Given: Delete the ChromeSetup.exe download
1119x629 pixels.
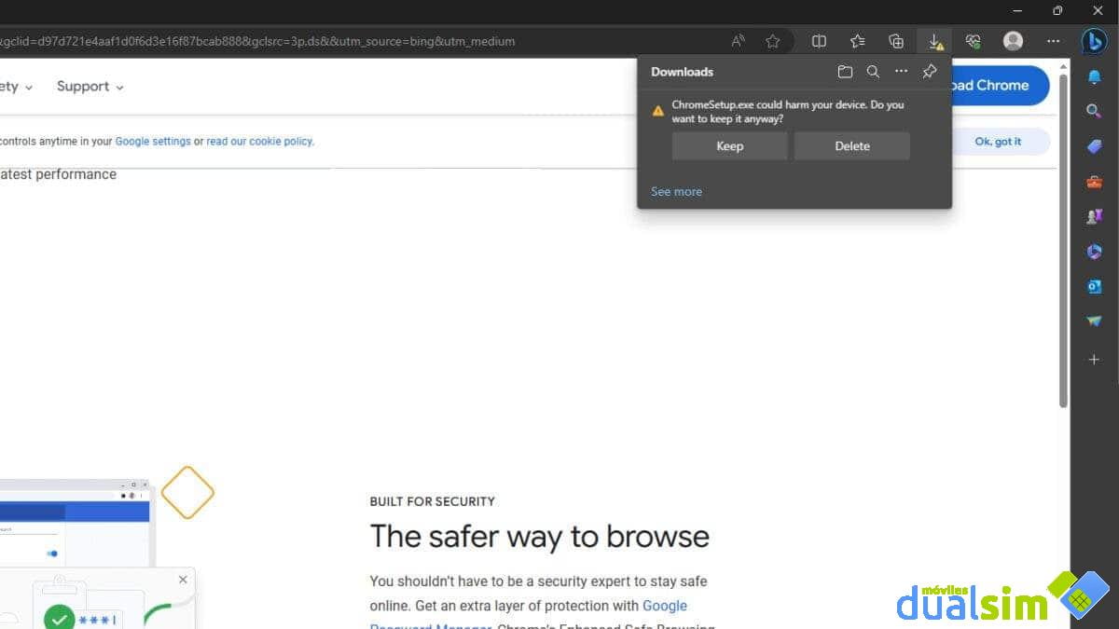Looking at the screenshot, I should 851,145.
